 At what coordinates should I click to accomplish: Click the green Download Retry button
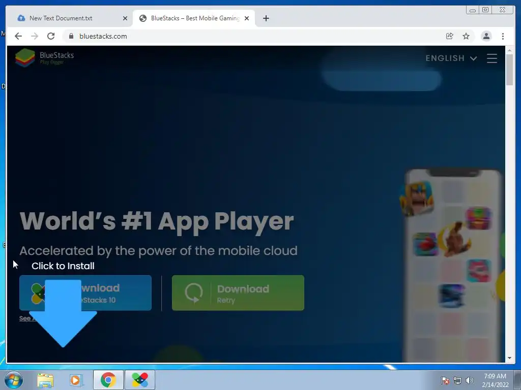[x=238, y=293]
